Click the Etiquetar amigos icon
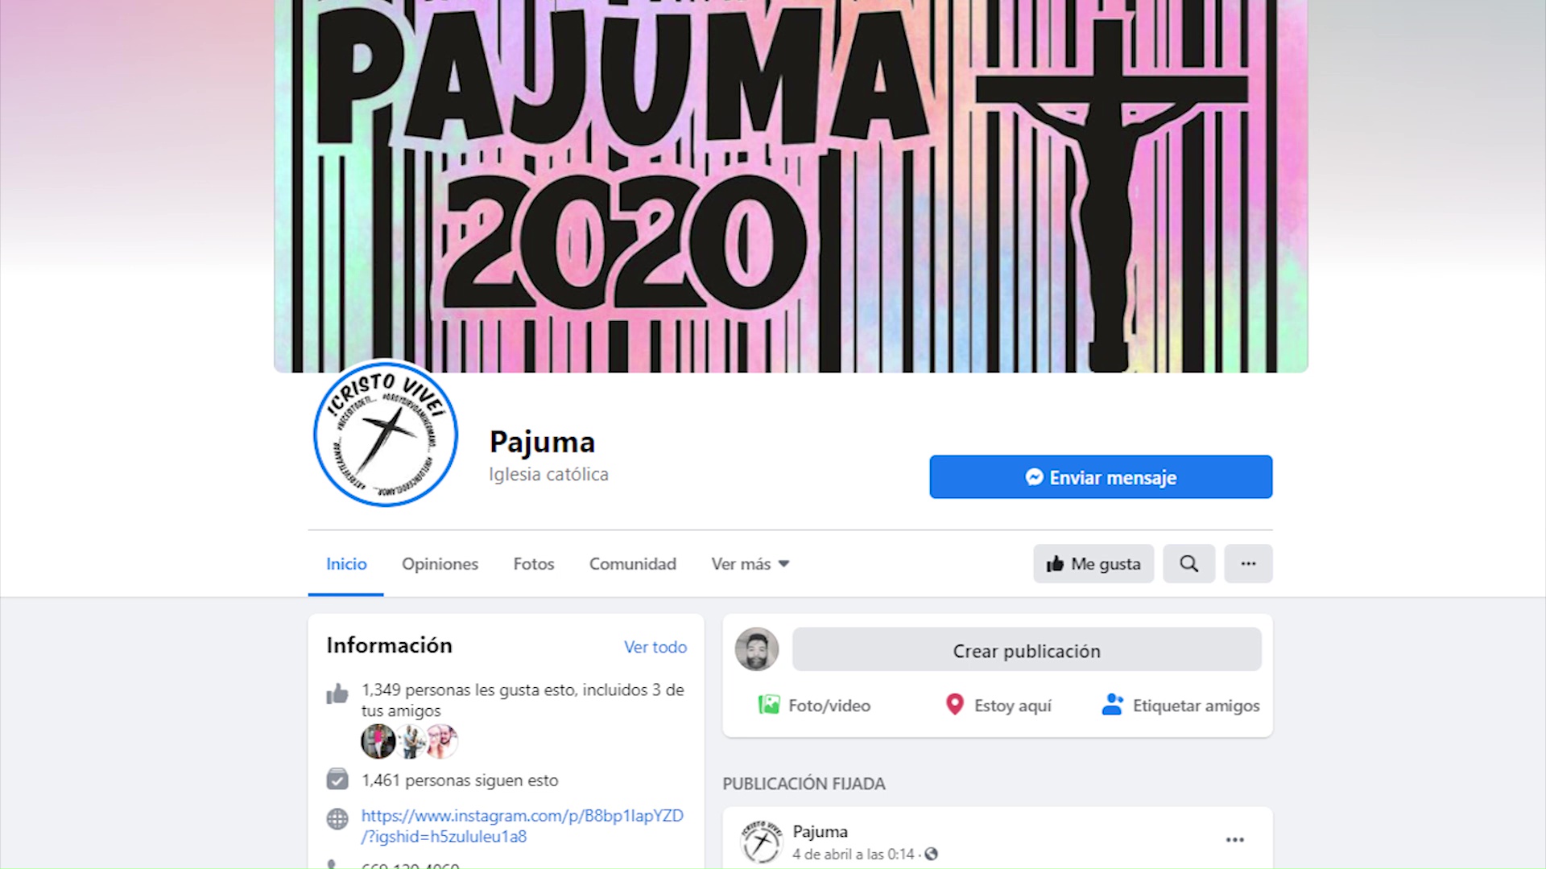 pyautogui.click(x=1112, y=705)
